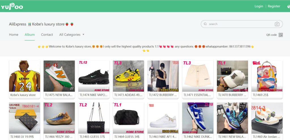
Task: Open the camera image search icon
Action: (x=277, y=24)
